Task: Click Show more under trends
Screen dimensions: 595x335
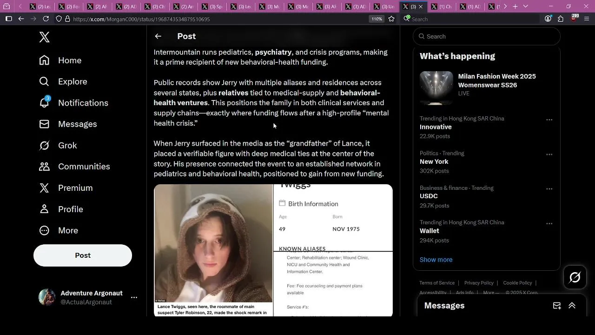Action: [436, 260]
